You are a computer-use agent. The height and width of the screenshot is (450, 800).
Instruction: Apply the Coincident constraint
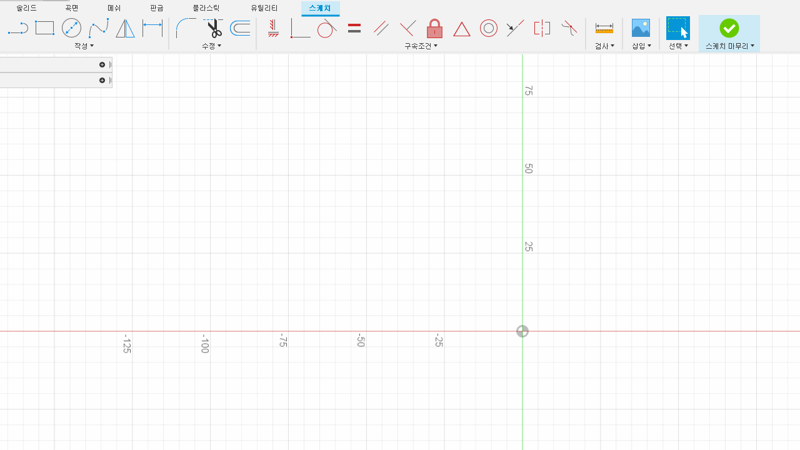(x=300, y=28)
